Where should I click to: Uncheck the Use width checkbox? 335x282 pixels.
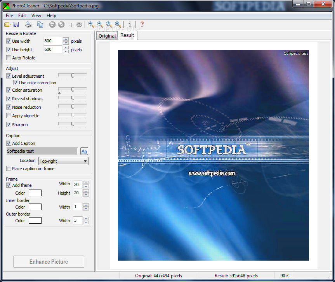(x=9, y=41)
